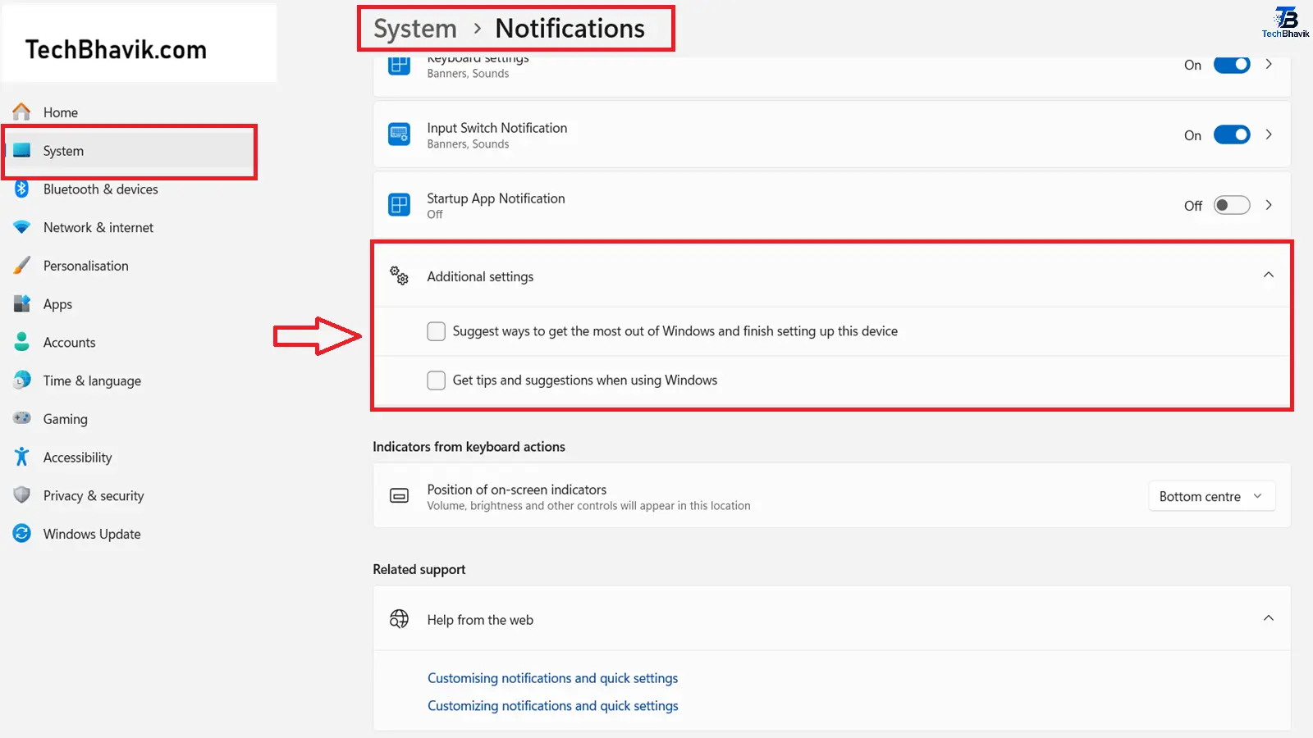This screenshot has height=738, width=1313.
Task: Open Apps settings category
Action: pyautogui.click(x=57, y=304)
